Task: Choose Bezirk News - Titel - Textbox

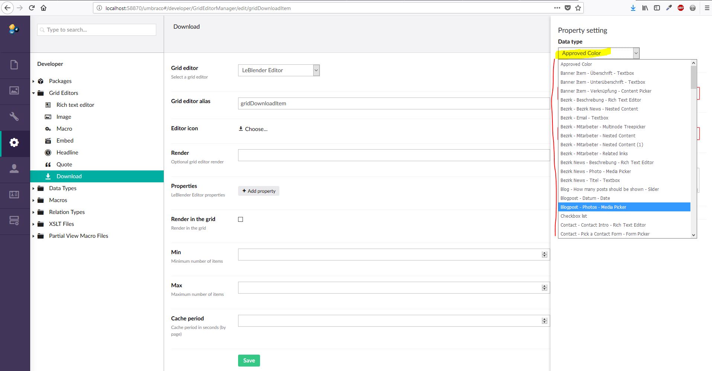Action: tap(624, 180)
